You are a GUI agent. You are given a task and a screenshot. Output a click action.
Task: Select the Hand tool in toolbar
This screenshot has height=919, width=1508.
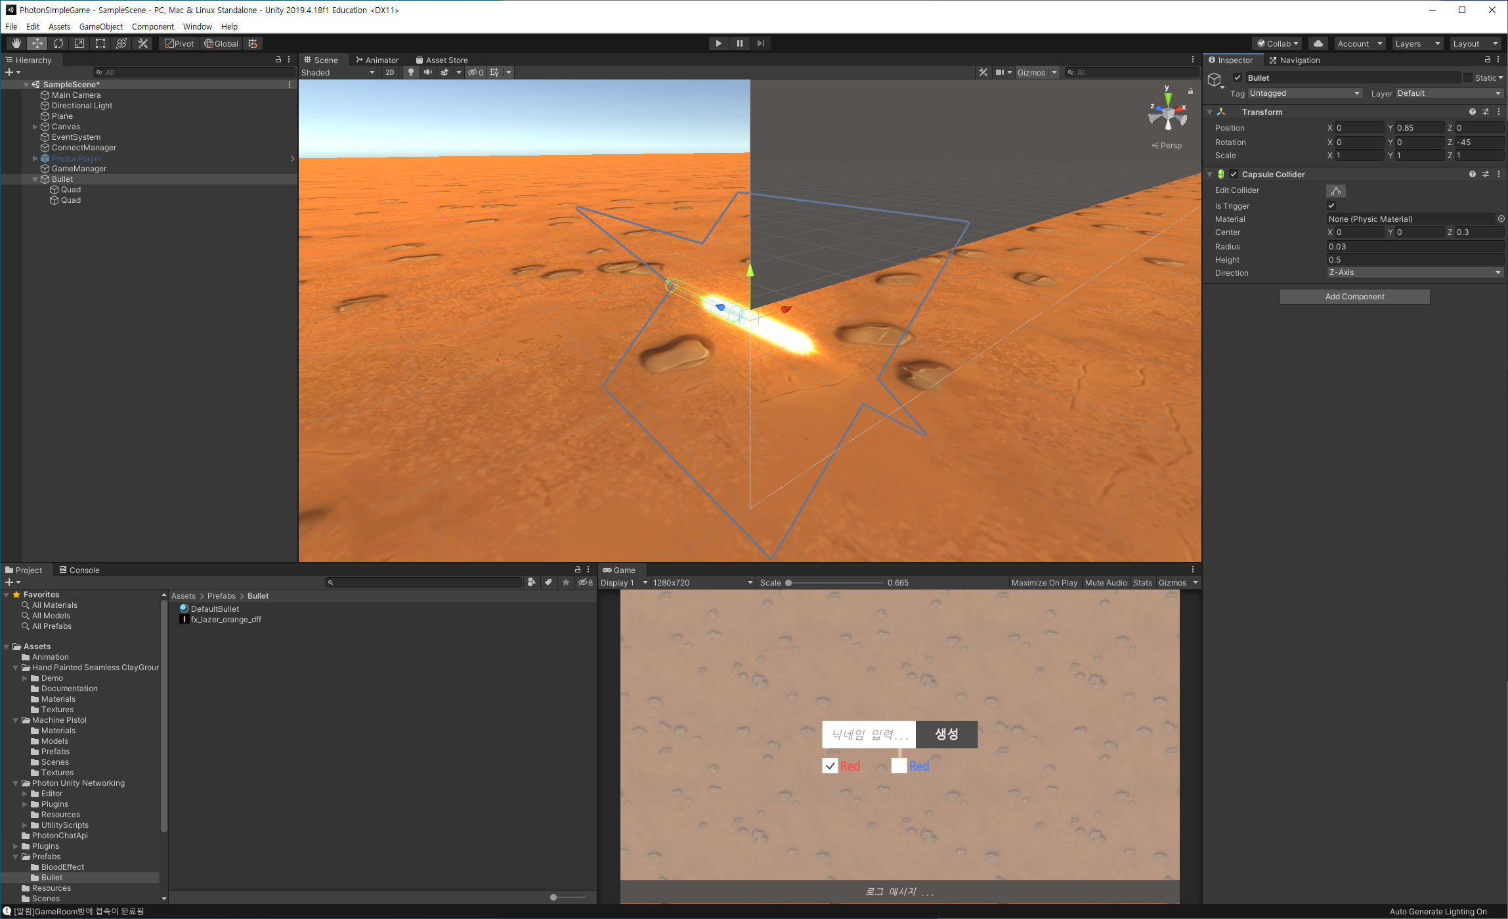tap(16, 43)
